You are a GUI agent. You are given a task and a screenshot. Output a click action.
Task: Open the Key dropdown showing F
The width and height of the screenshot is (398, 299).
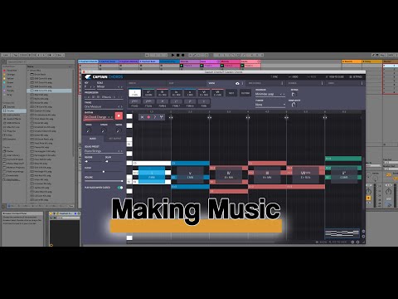[x=90, y=86]
